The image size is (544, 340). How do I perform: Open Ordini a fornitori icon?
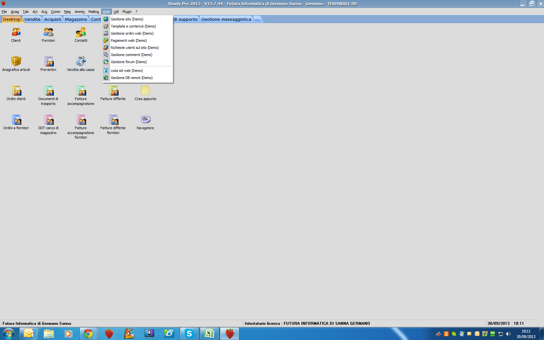16,122
